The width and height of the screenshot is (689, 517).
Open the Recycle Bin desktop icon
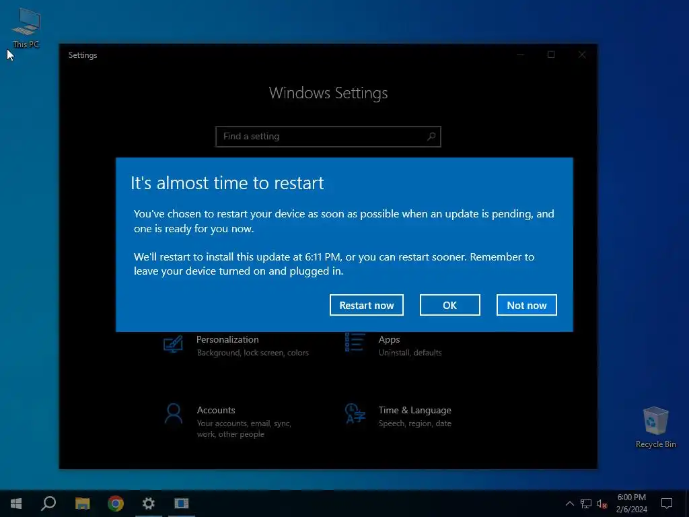tap(655, 427)
